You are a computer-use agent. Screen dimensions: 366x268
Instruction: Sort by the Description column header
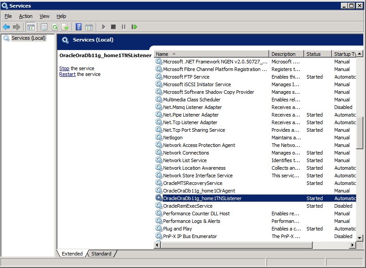(x=286, y=54)
